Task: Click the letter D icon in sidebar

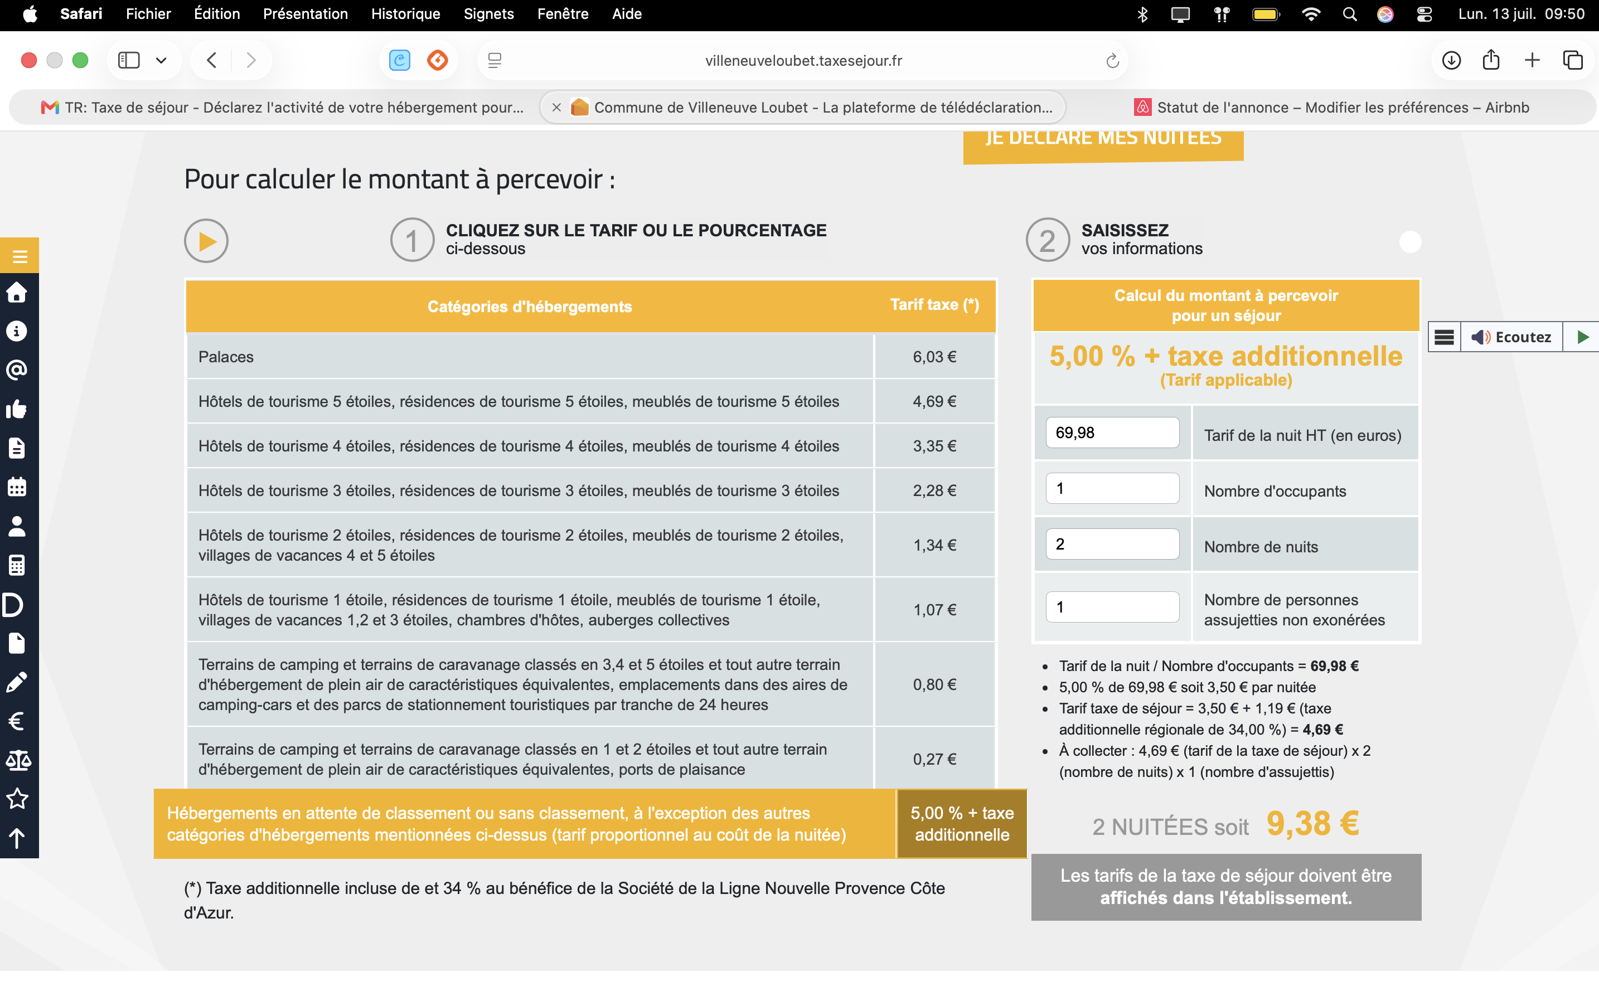Action: (13, 604)
